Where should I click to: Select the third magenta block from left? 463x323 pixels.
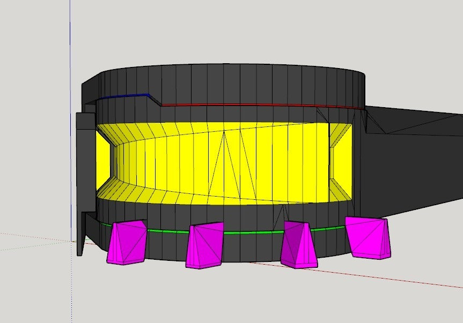click(x=299, y=245)
